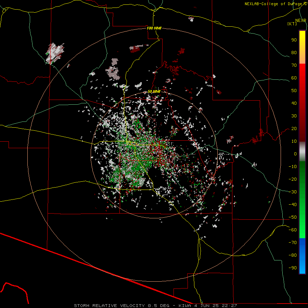Click the positive 80 scale value
The image size is (308, 308).
click(x=294, y=53)
